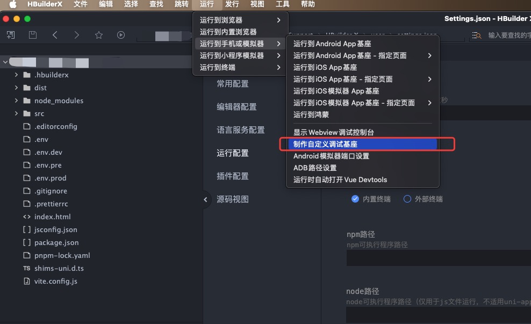
Task: Click the index.html file icon
Action: click(27, 217)
